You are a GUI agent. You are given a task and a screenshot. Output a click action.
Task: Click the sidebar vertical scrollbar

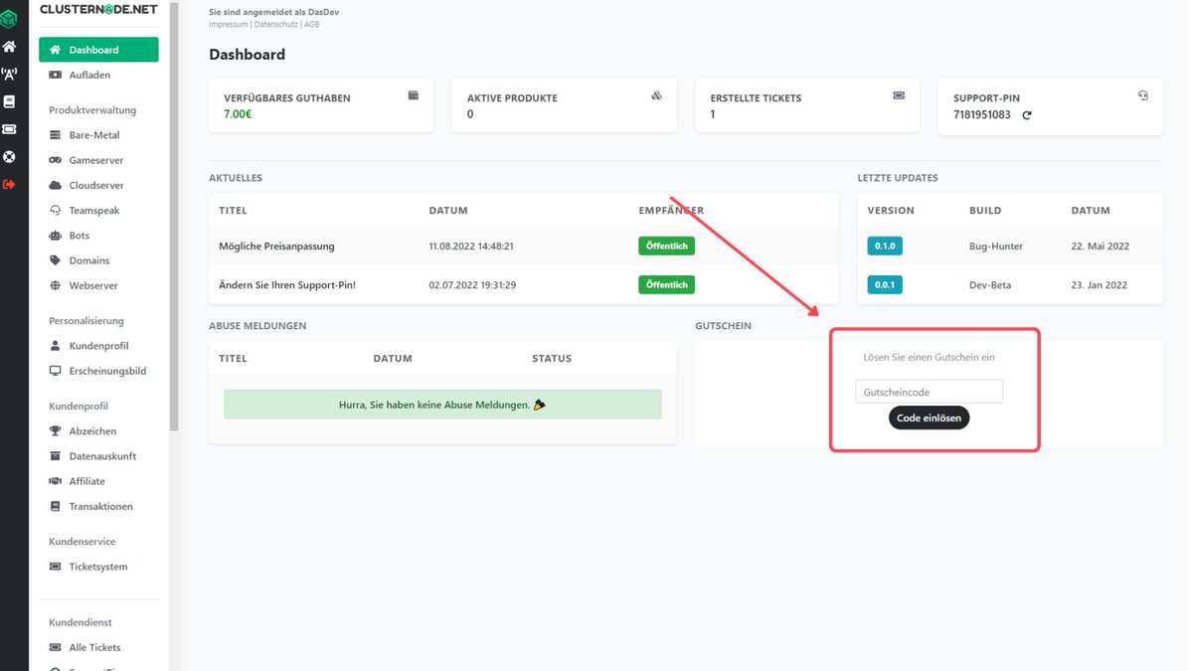(175, 215)
